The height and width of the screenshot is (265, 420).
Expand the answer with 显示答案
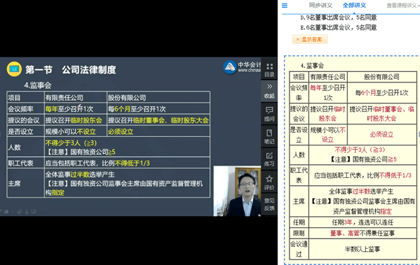pyautogui.click(x=310, y=39)
